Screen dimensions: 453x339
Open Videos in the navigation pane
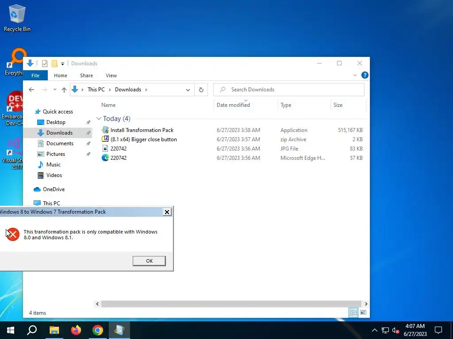click(x=54, y=175)
